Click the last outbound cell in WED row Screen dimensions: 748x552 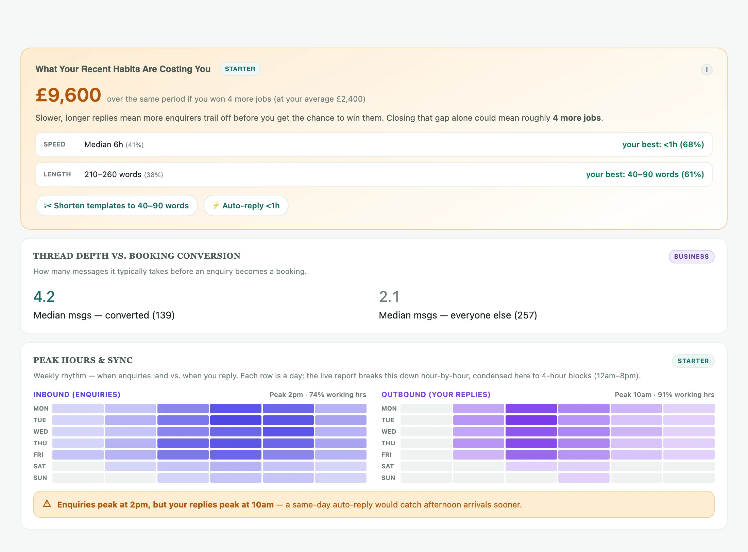tap(689, 432)
